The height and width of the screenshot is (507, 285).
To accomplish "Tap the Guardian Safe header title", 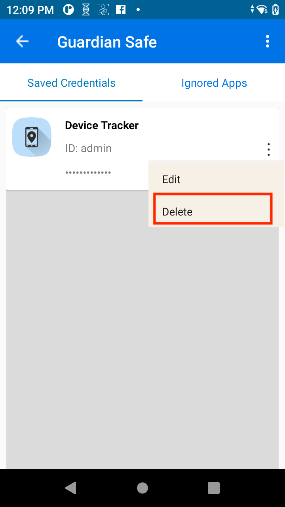I will (107, 42).
